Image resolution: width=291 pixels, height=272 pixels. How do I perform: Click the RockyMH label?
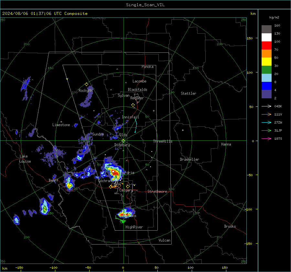(x=85, y=91)
